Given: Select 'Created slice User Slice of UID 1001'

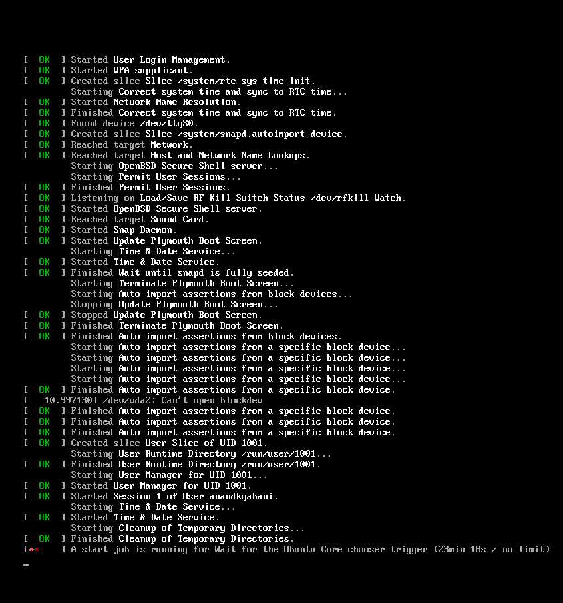Looking at the screenshot, I should tap(169, 443).
